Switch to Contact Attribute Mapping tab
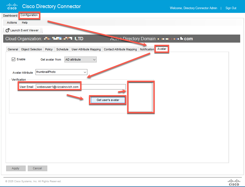Screen dimensions: 245x187 [x=120, y=49]
